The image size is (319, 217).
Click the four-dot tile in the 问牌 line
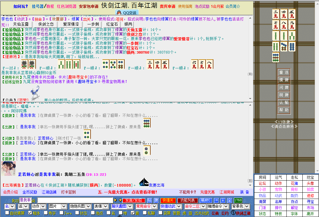(87, 135)
